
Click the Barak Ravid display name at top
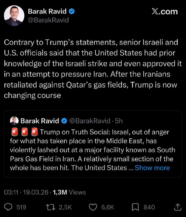click(48, 11)
